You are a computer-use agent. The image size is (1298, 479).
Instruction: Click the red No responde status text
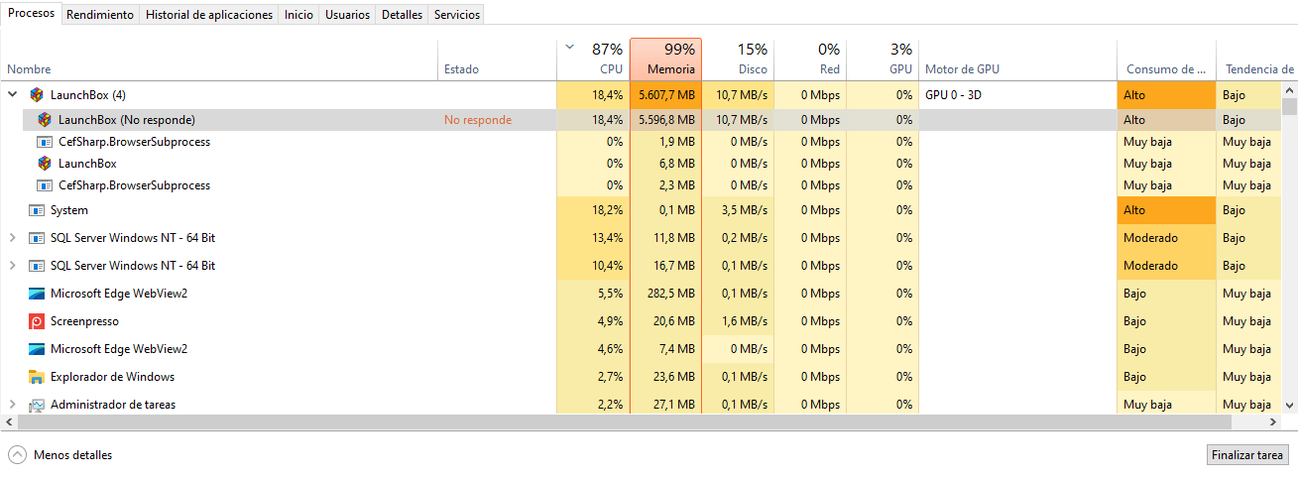[x=478, y=119]
